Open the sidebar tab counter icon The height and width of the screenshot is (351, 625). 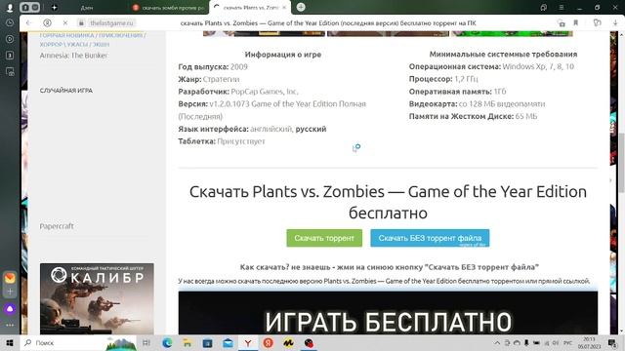pos(10,56)
